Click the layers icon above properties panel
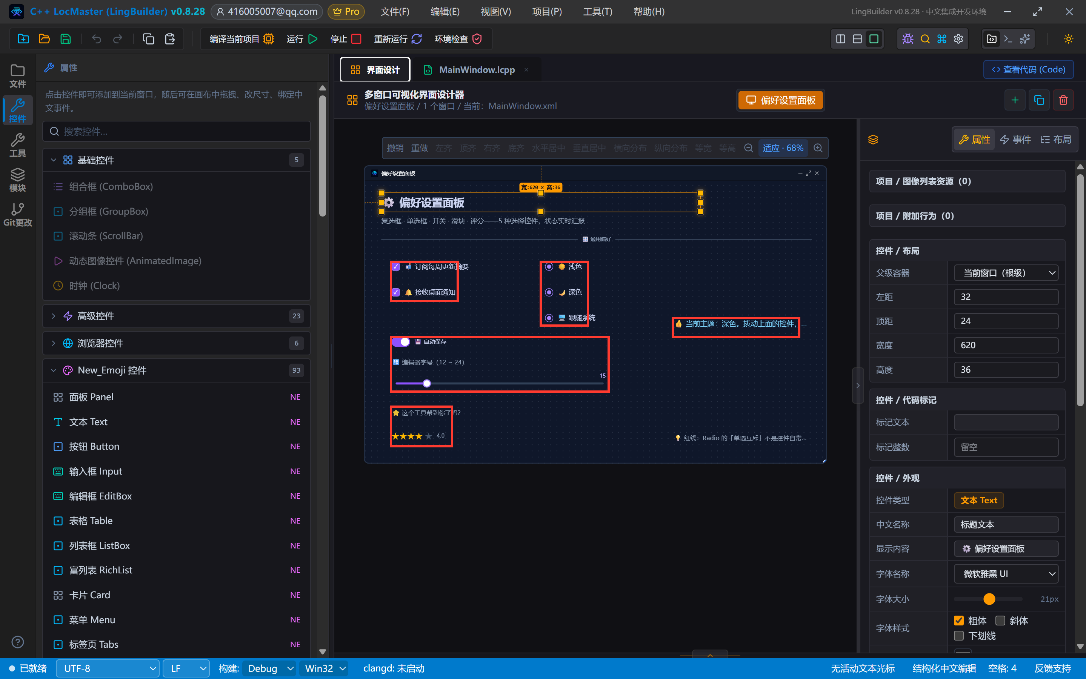The height and width of the screenshot is (679, 1086). coord(873,139)
